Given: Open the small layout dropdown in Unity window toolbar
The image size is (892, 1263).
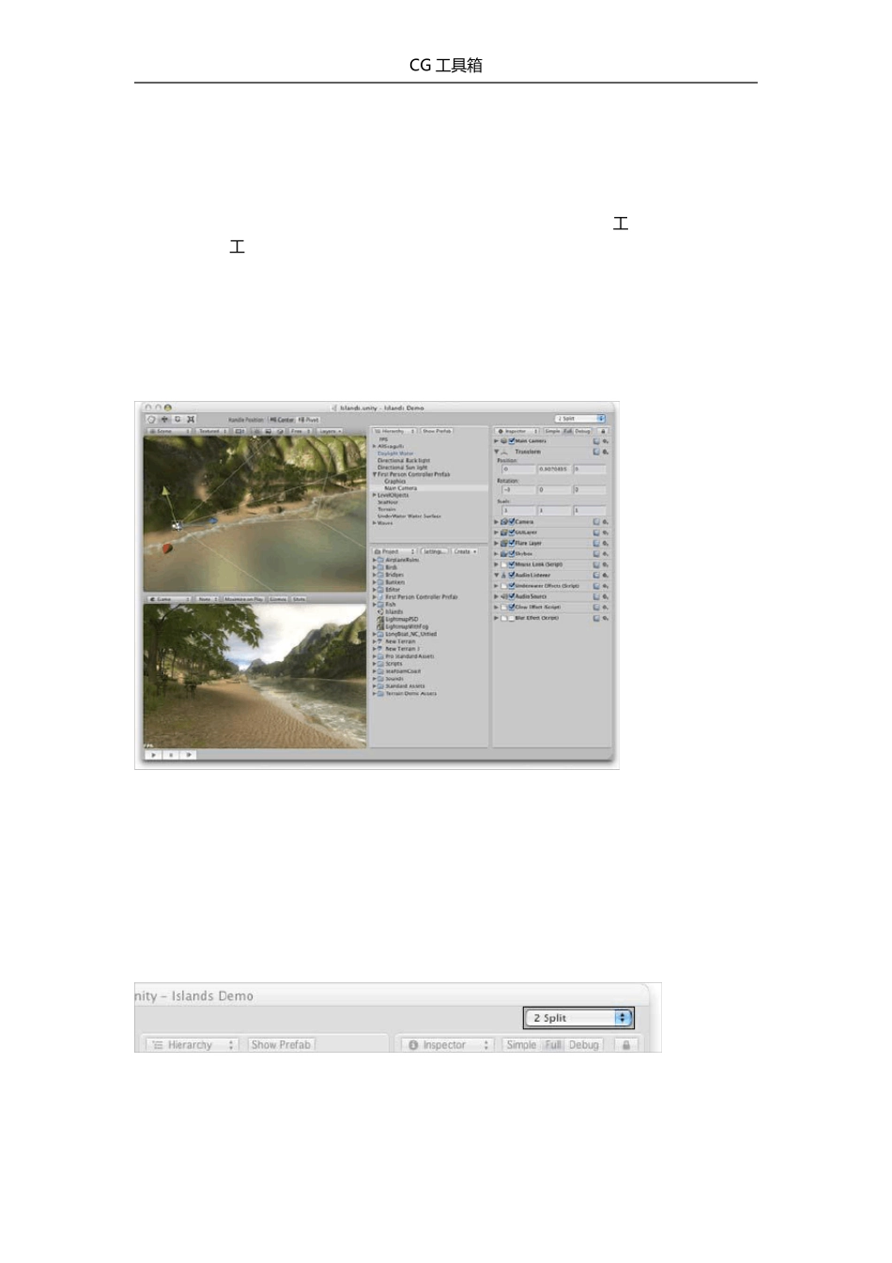Looking at the screenshot, I should [x=580, y=419].
